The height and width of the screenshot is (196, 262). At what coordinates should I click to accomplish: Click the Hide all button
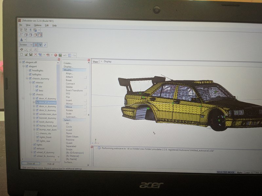point(51,164)
